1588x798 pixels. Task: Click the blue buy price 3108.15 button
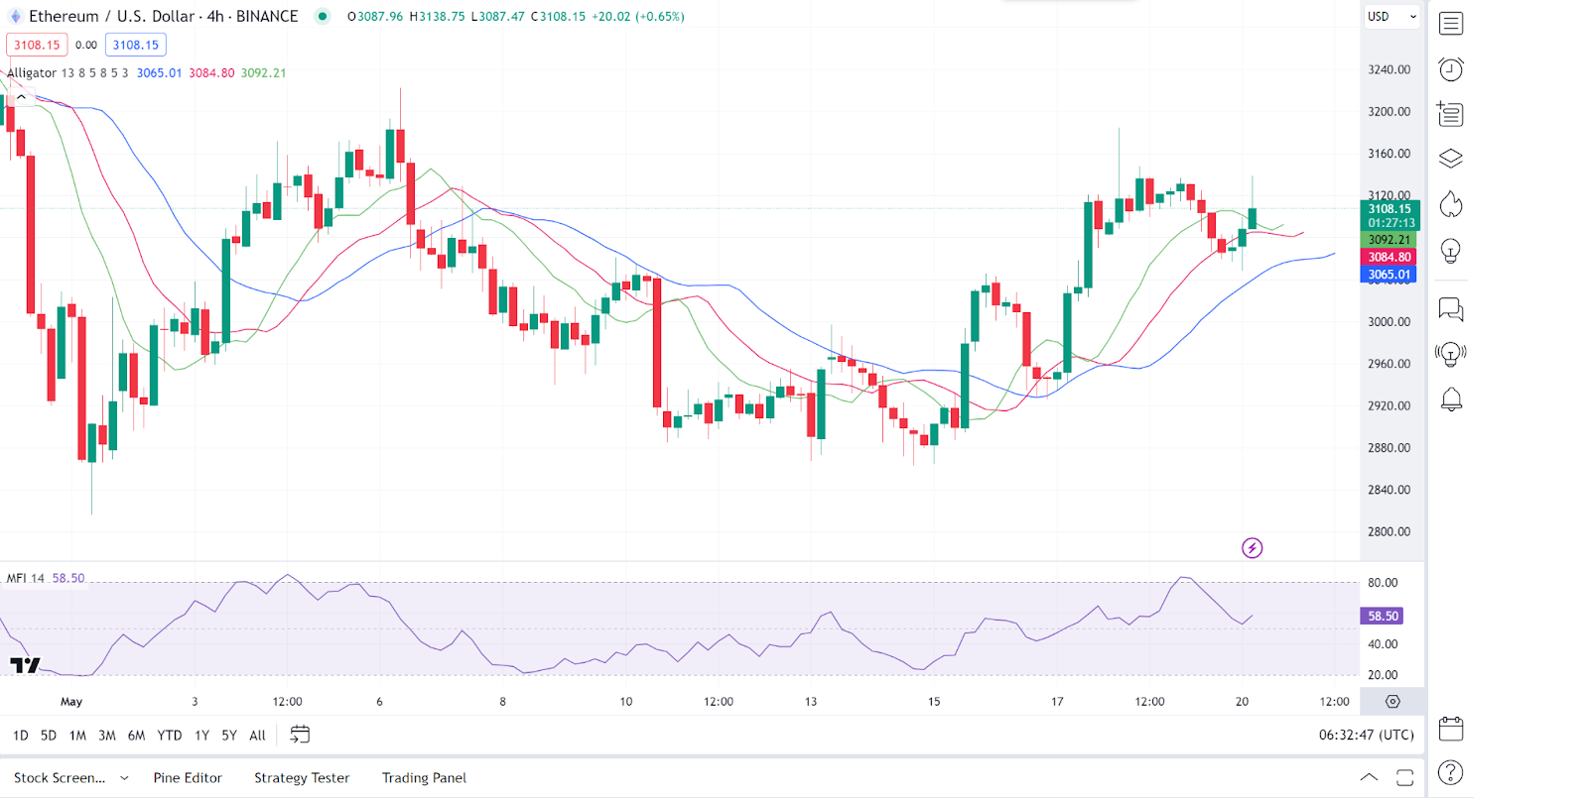136,45
